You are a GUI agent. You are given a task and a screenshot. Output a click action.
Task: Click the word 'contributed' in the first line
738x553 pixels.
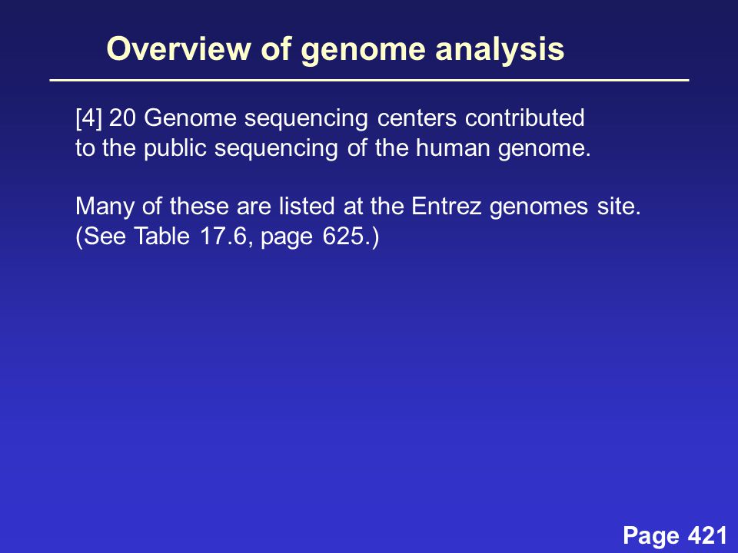click(x=525, y=118)
